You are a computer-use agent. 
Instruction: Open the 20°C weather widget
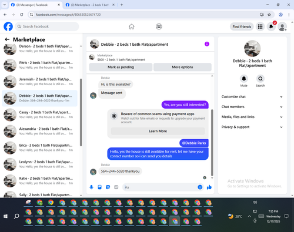(235, 216)
